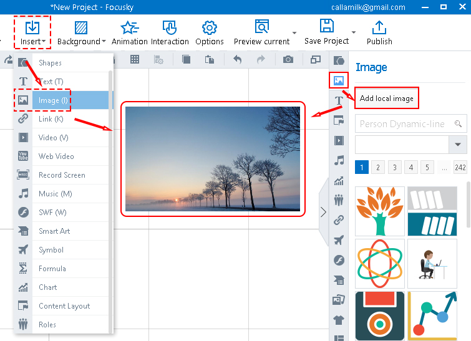Viewport: 471px width, 341px height.
Task: Open SWF flash icon in right sidebar
Action: tap(339, 260)
